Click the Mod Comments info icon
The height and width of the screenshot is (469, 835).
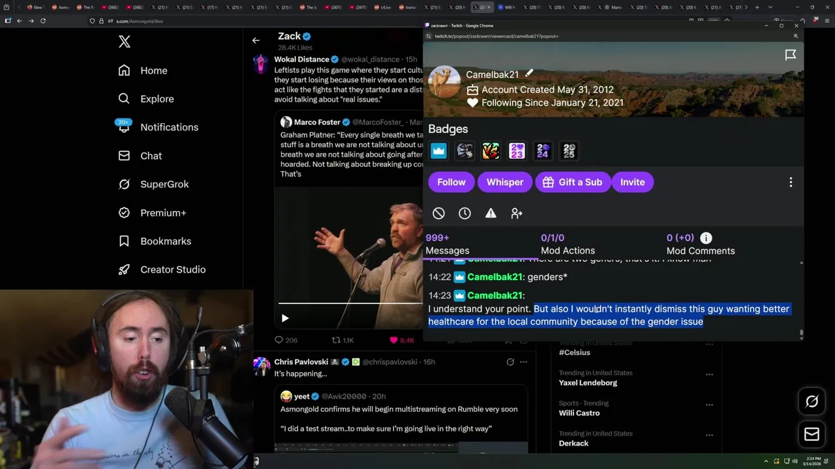[706, 238]
